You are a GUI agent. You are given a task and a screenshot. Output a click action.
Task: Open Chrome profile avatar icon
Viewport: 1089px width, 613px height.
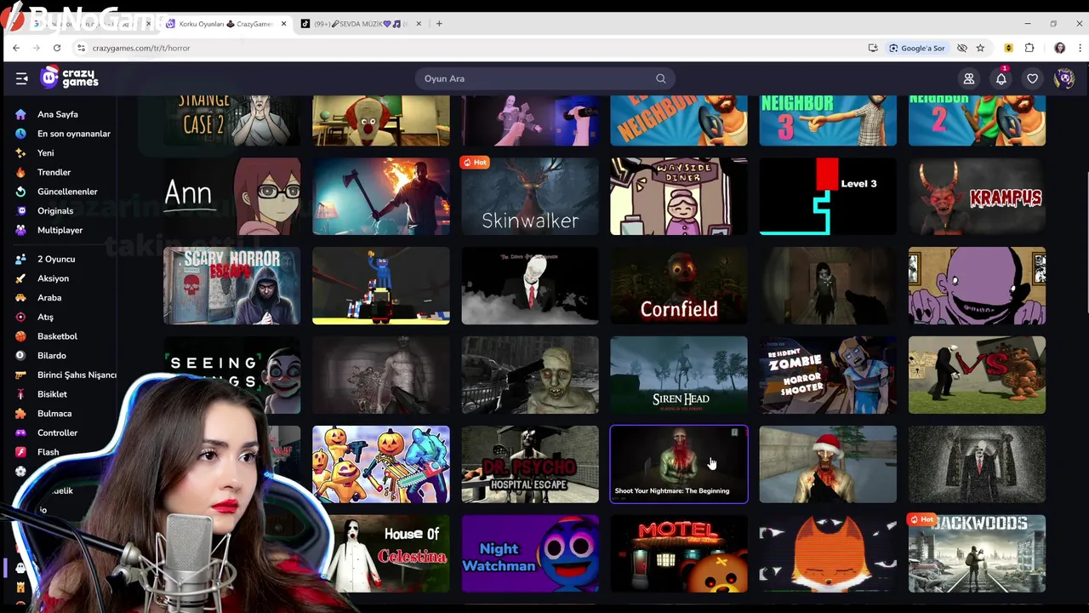[1060, 48]
